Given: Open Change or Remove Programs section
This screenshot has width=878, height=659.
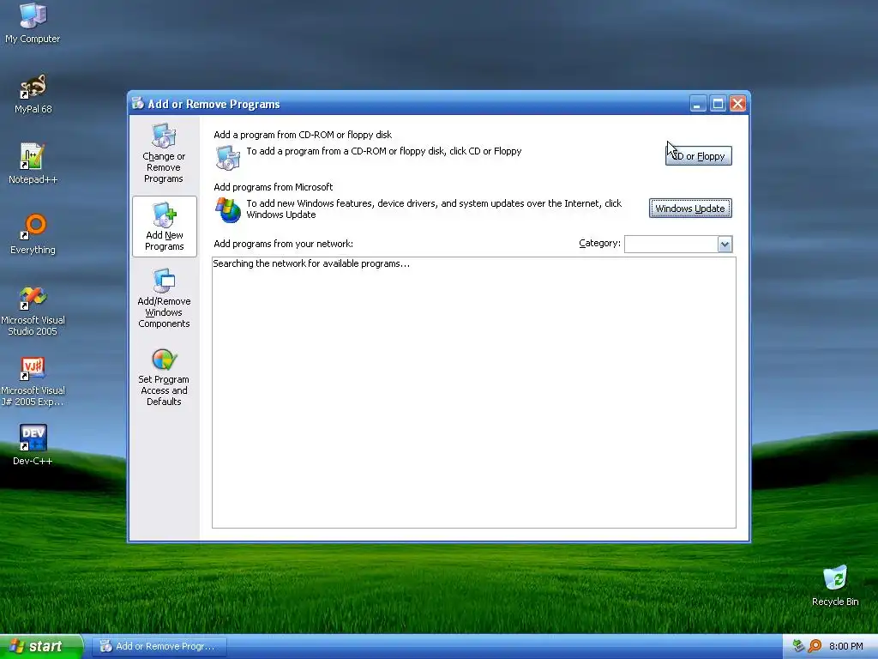Looking at the screenshot, I should [164, 154].
